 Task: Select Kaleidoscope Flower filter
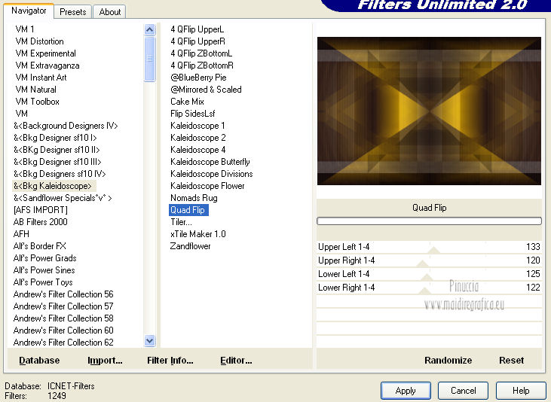point(207,186)
